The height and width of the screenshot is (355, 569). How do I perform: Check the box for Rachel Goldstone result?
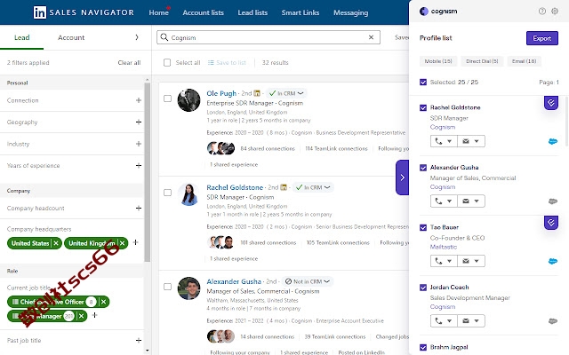coord(167,193)
